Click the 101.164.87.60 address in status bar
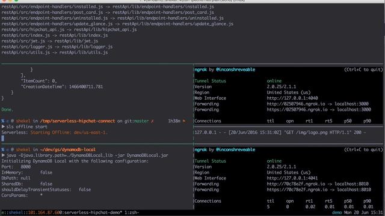This screenshot has width=385, height=216. coord(44,212)
